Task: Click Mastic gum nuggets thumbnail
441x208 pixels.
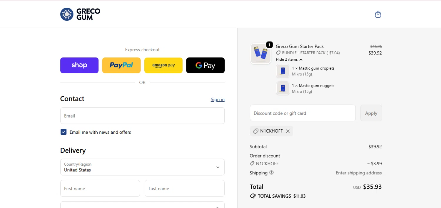Action: [283, 88]
